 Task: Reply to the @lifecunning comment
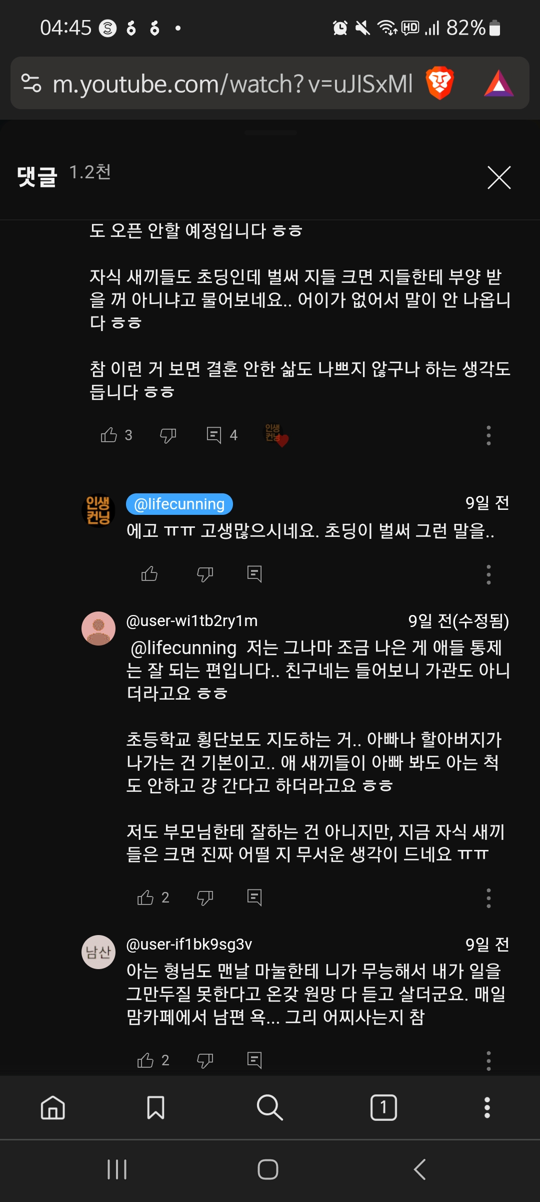pos(254,574)
